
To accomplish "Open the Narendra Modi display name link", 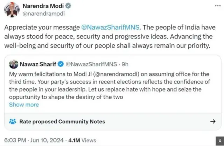I will pos(42,6).
